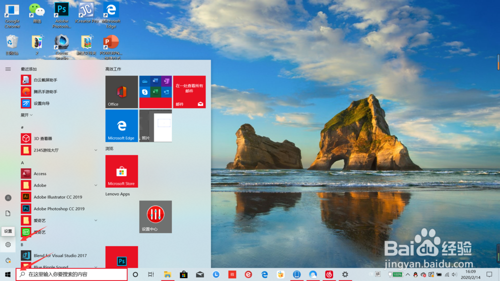Click the QQ penguin tray icon
Image resolution: width=500 pixels, height=281 pixels.
415,275
